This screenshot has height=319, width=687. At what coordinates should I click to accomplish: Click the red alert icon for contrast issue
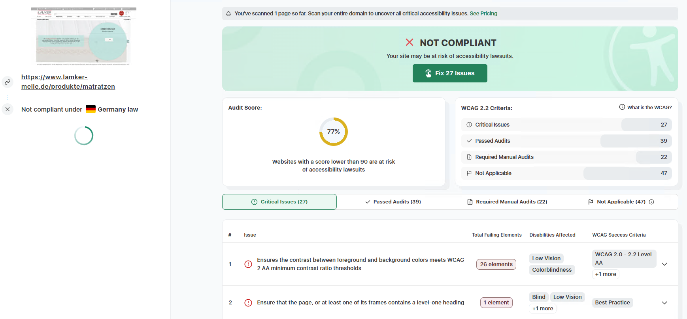point(248,264)
